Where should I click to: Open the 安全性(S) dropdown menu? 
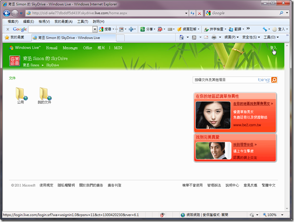tap(251, 37)
